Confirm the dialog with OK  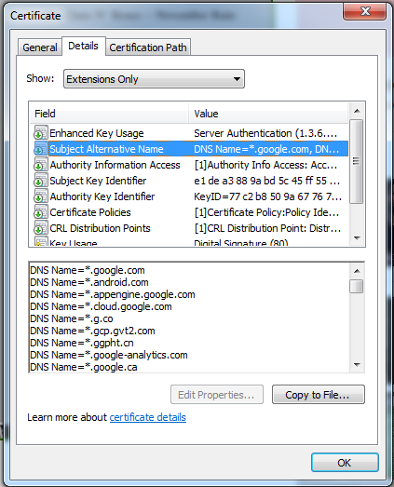click(x=345, y=463)
